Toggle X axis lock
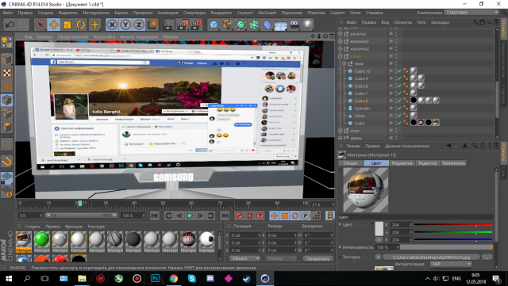Image resolution: width=508 pixels, height=286 pixels. click(112, 25)
